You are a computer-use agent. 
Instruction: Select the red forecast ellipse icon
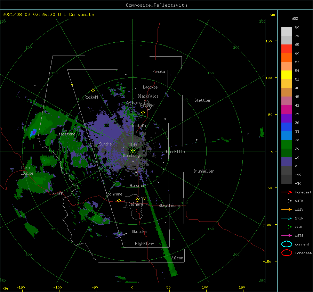(287, 253)
